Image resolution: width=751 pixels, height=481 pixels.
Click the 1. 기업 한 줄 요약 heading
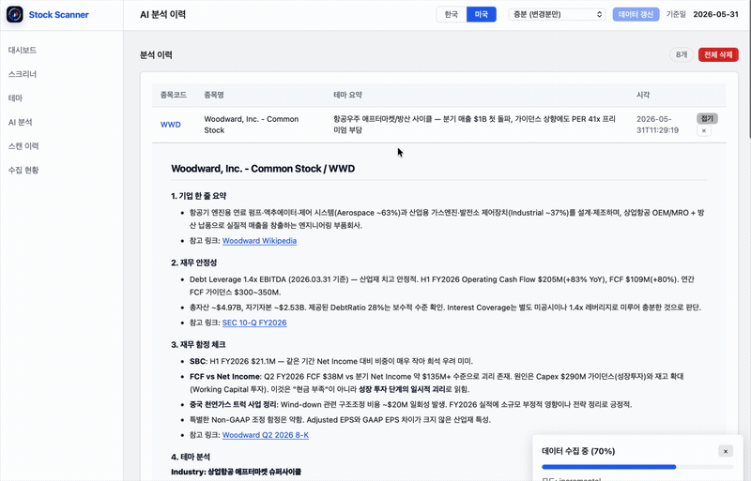click(x=199, y=196)
